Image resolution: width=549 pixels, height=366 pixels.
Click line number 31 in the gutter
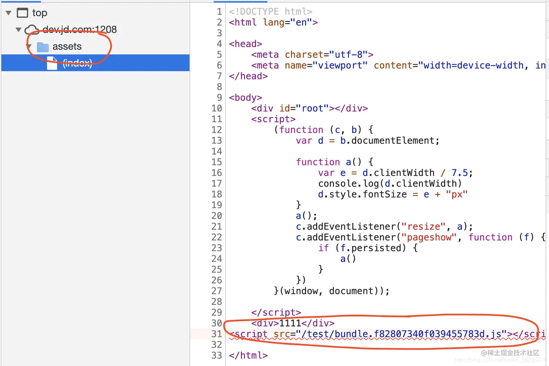coord(217,334)
